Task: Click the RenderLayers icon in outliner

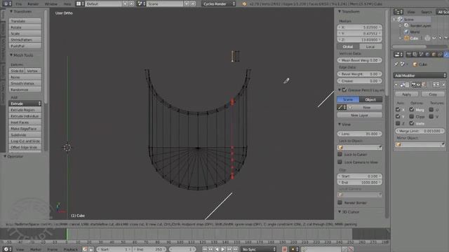Action: (x=406, y=25)
